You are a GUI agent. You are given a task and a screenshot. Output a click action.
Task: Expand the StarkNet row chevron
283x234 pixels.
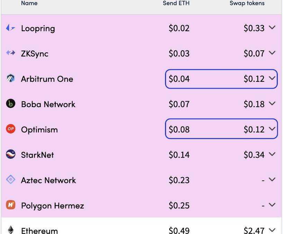(x=272, y=154)
